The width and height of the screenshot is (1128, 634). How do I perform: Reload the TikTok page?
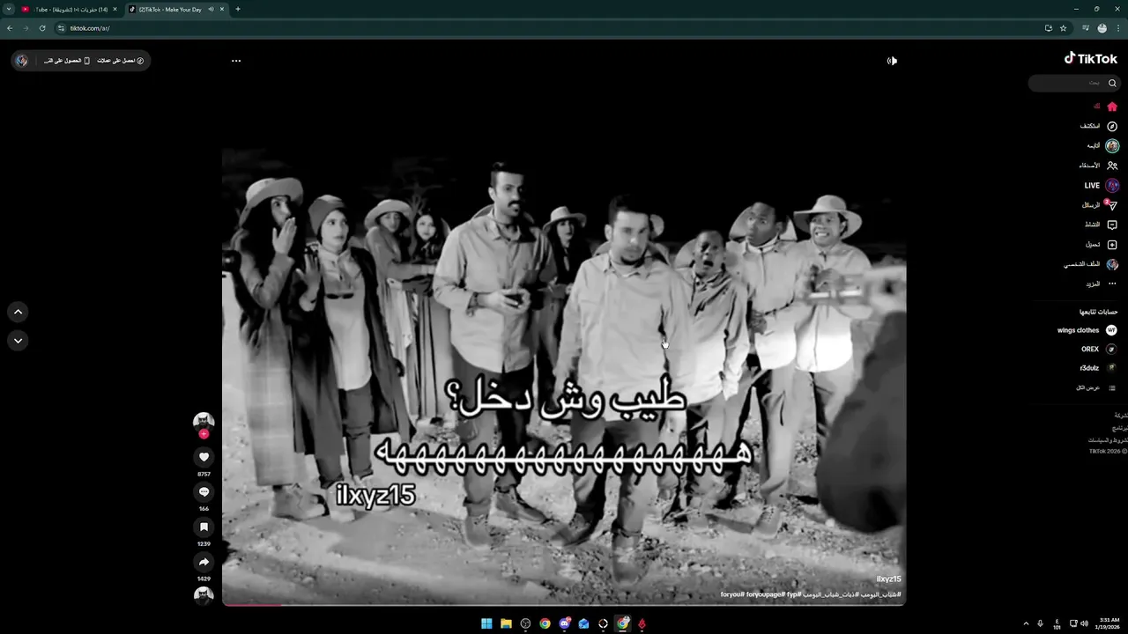click(x=41, y=28)
